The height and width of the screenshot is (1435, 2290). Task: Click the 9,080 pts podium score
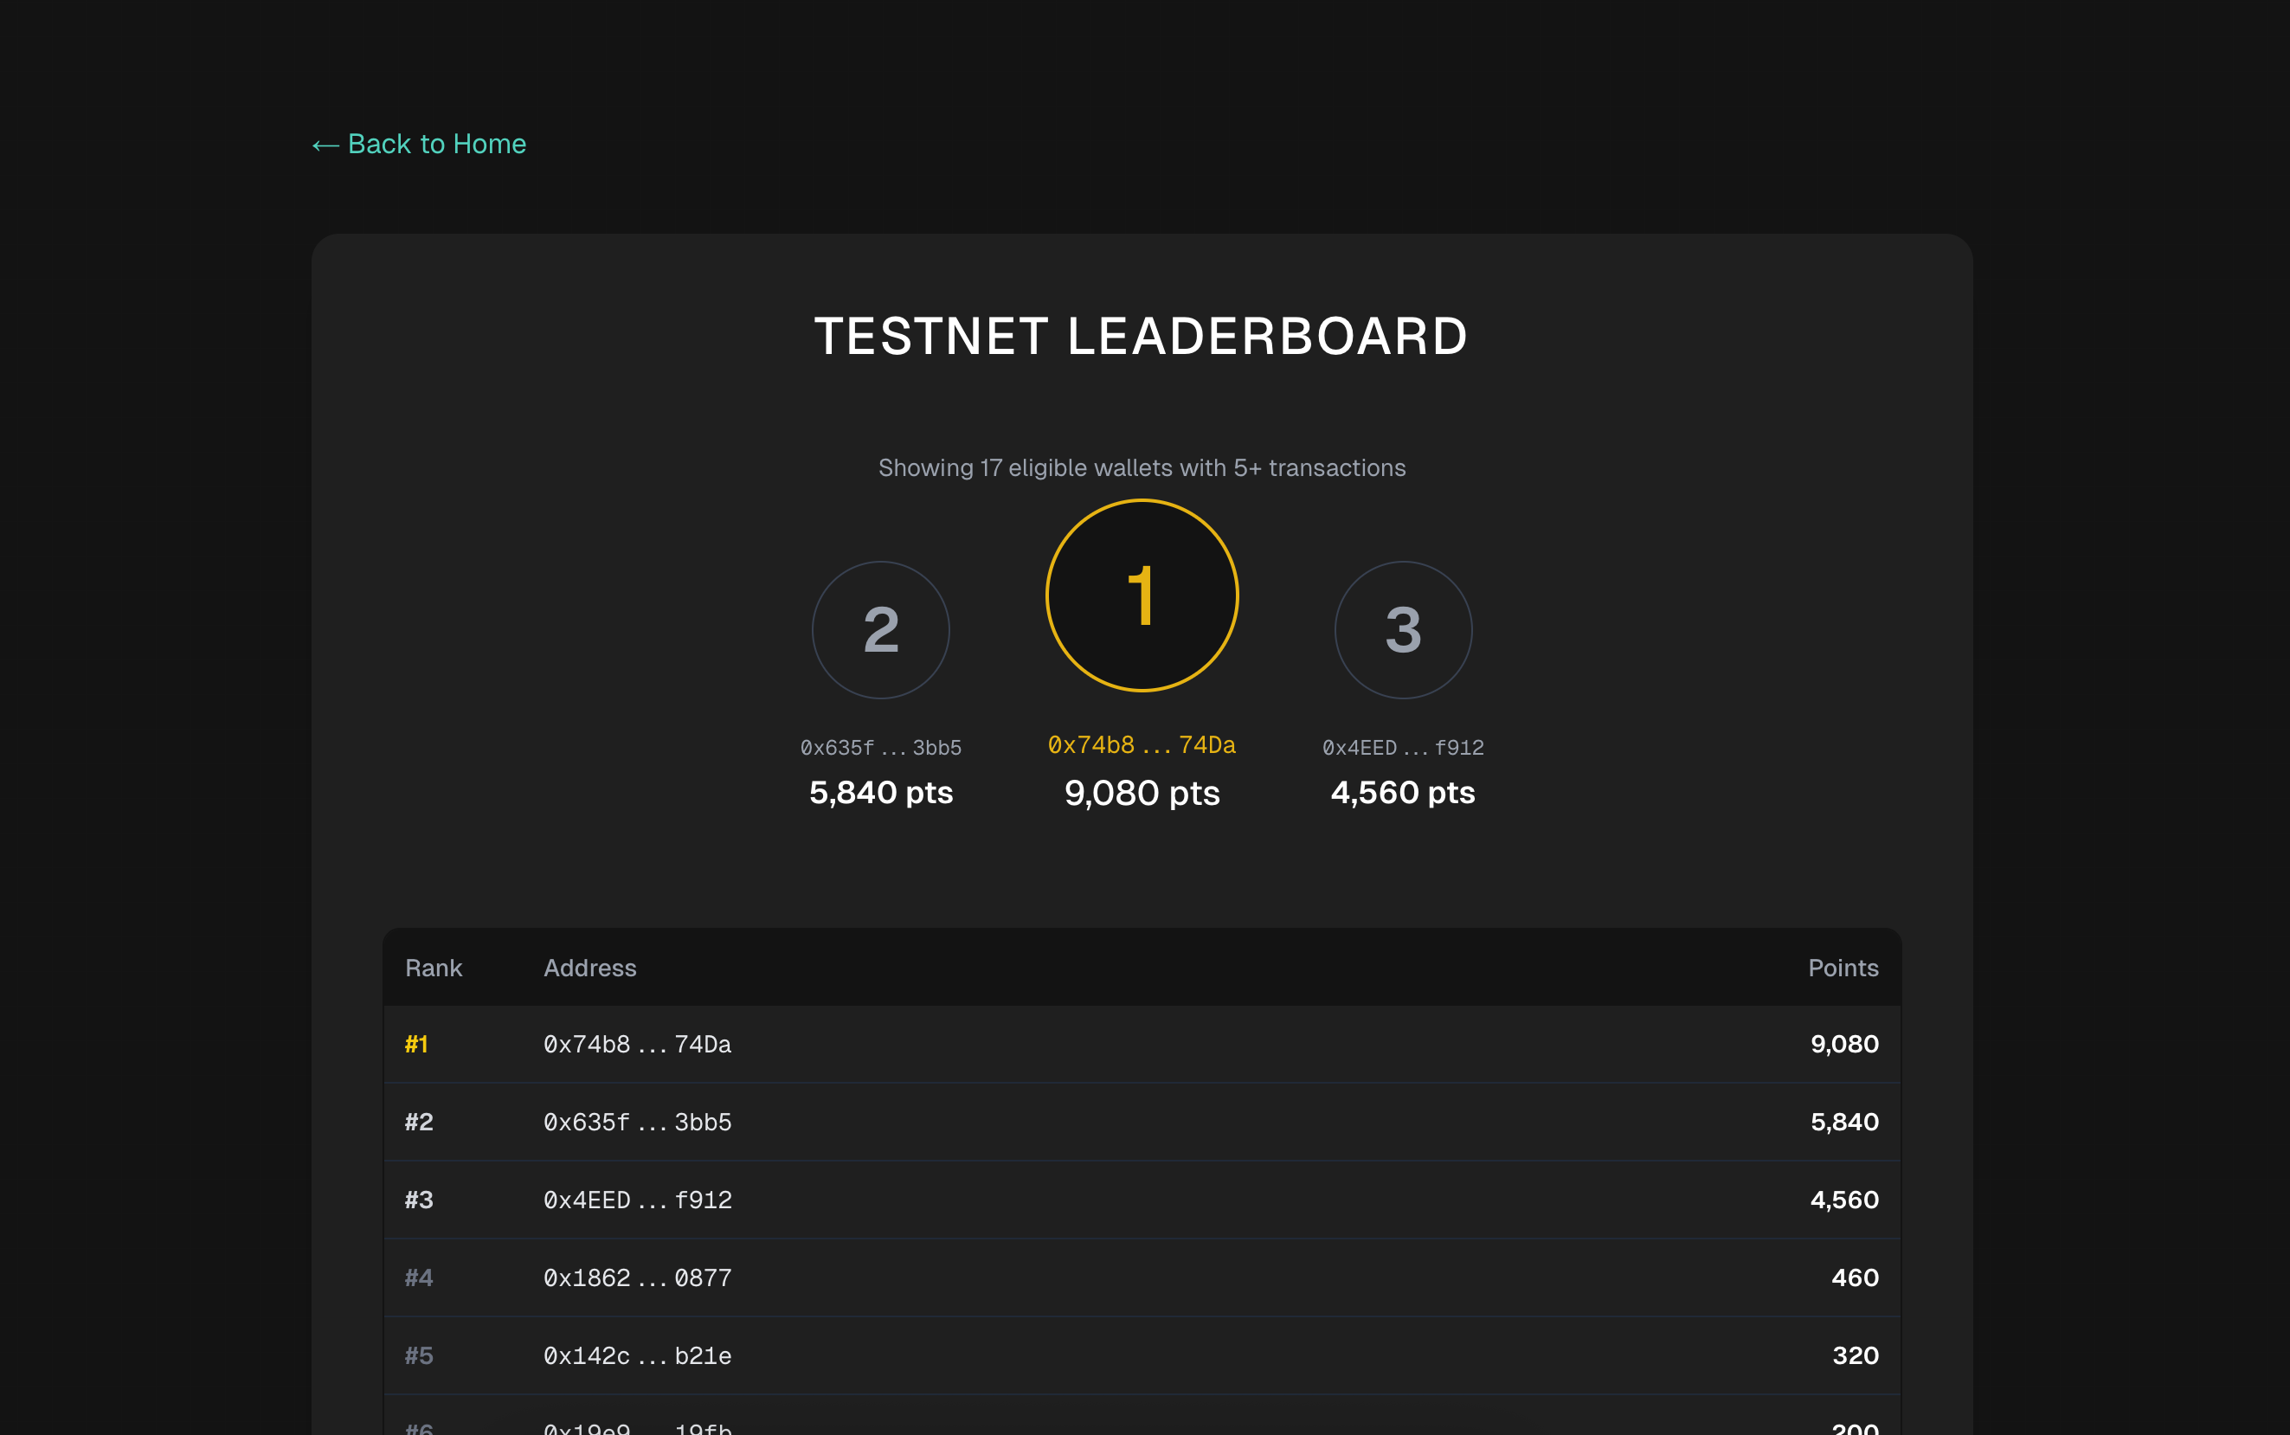coord(1142,793)
